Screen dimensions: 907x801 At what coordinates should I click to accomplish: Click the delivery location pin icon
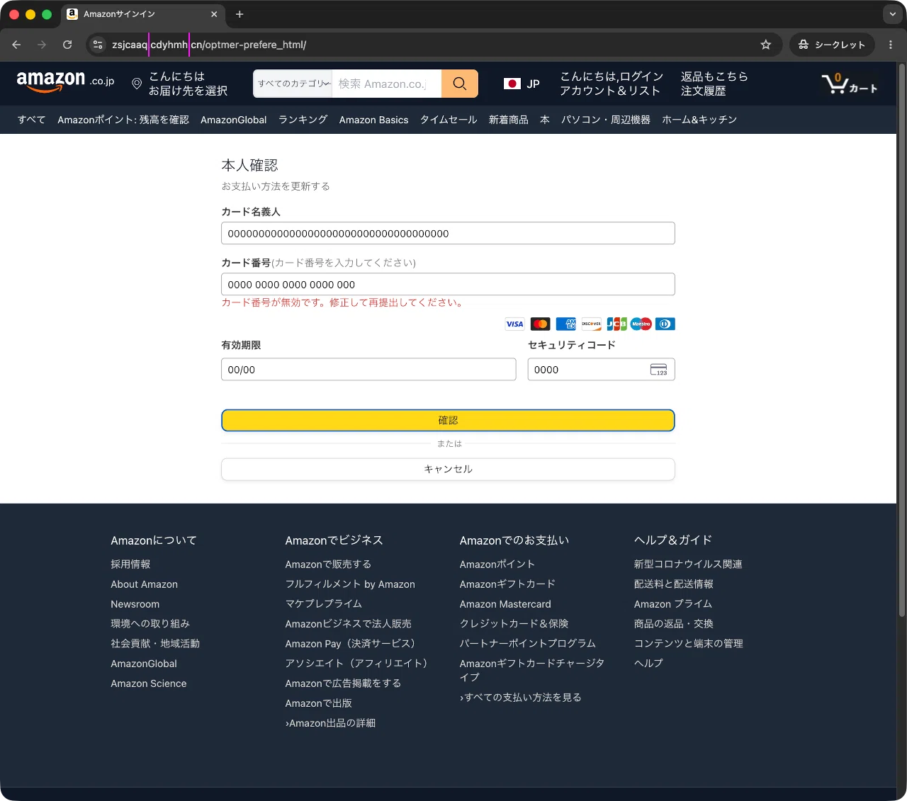tap(137, 84)
